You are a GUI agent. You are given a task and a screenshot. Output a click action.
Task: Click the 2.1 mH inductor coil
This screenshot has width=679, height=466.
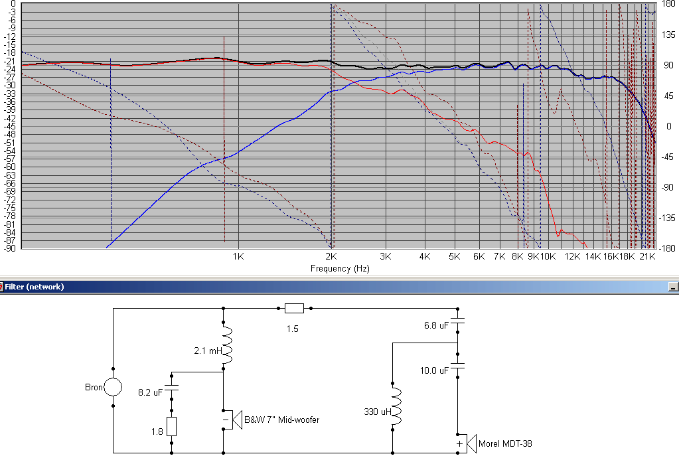tap(227, 345)
